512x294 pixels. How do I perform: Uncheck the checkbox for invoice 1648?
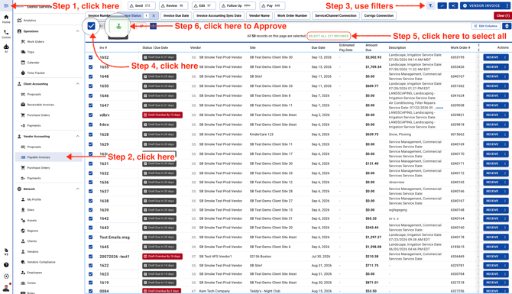tap(90, 76)
